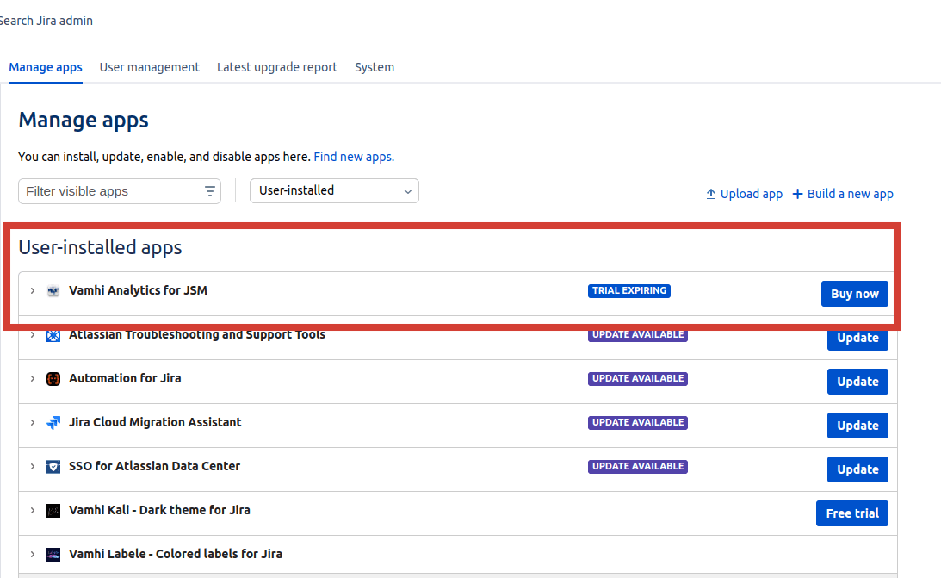Expand the Vamhi Analytics for JSM row

(x=33, y=291)
